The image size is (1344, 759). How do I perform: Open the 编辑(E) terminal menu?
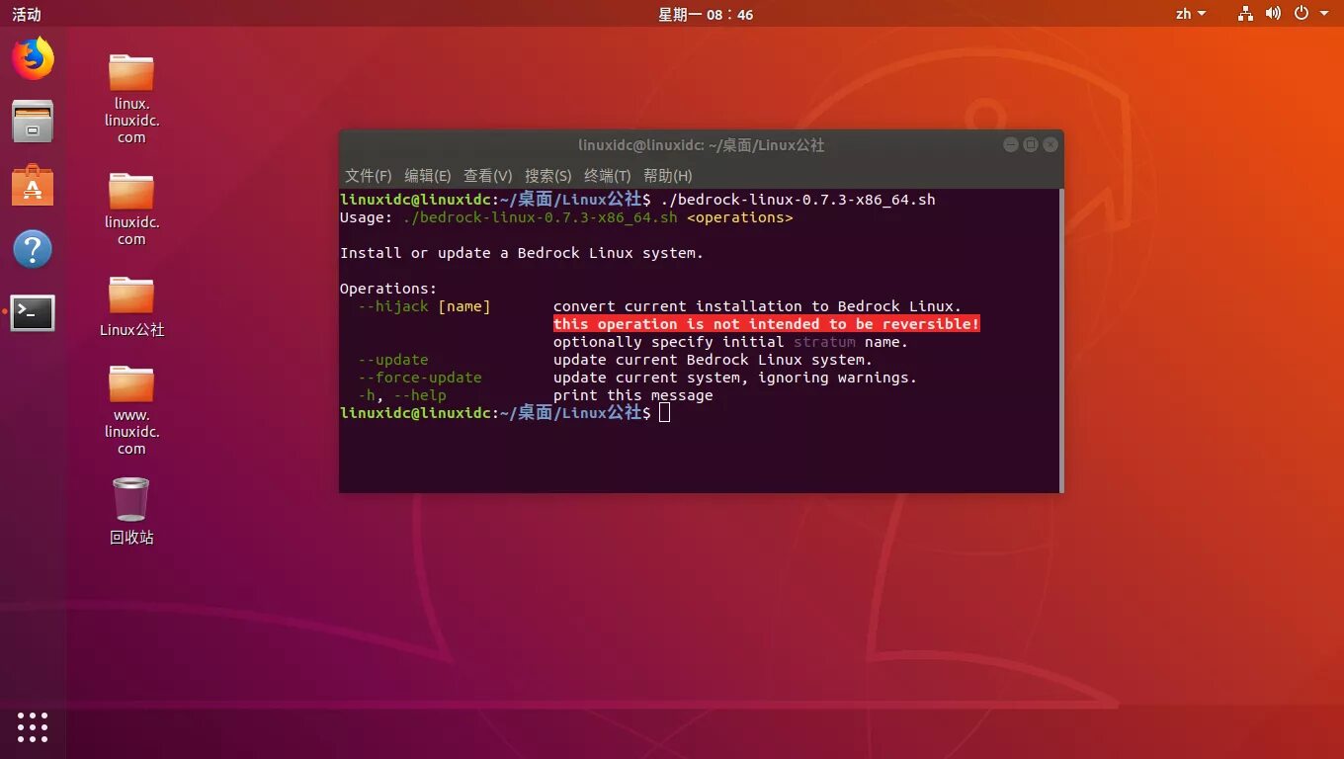(428, 175)
